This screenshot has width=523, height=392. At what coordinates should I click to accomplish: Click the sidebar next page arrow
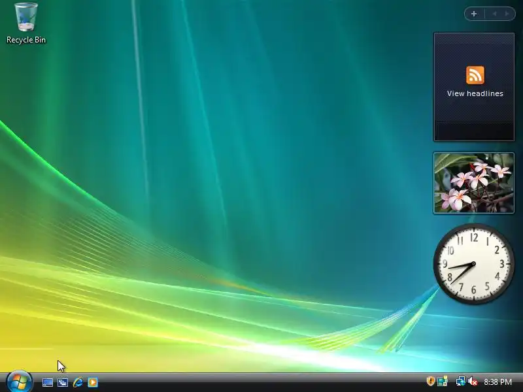pos(507,14)
